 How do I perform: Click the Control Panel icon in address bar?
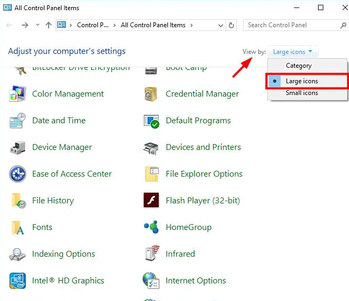[x=61, y=25]
